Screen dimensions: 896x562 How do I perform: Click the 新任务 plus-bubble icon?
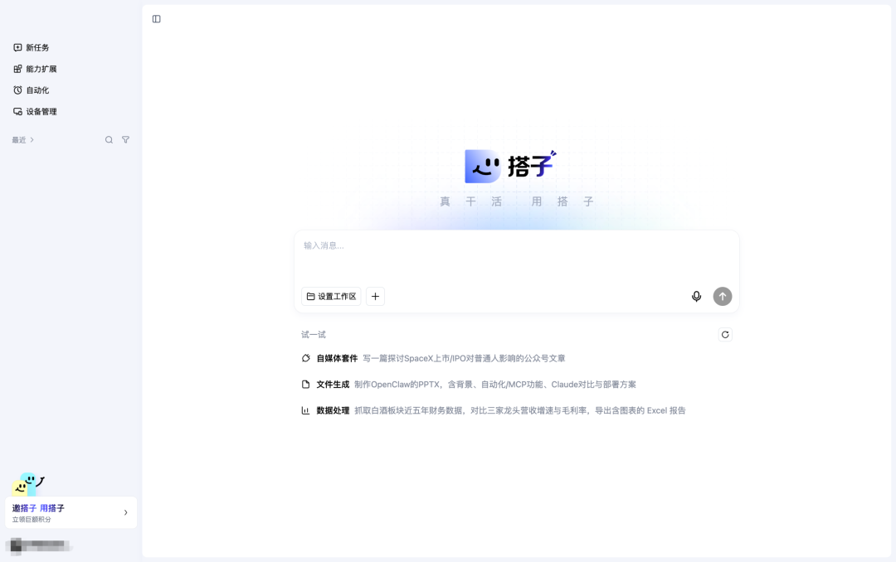pos(17,47)
